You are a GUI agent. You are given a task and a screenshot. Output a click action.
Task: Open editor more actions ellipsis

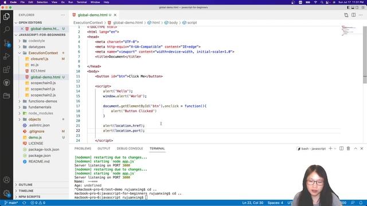click(x=361, y=15)
